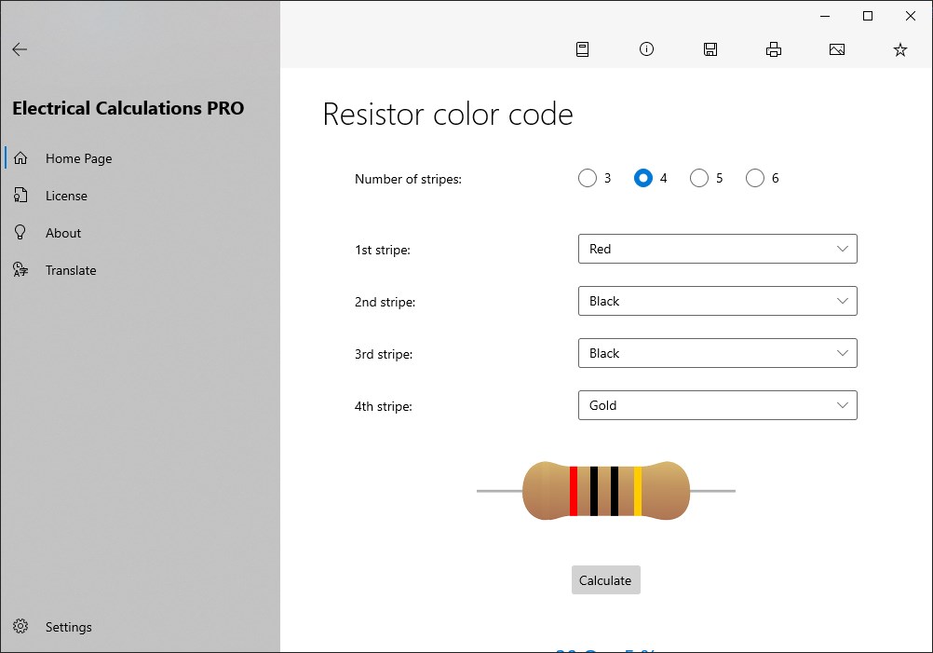Expand the 3rd stripe Black dropdown

coord(717,353)
